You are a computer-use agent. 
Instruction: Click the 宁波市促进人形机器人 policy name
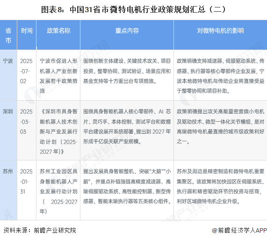tap(58, 76)
